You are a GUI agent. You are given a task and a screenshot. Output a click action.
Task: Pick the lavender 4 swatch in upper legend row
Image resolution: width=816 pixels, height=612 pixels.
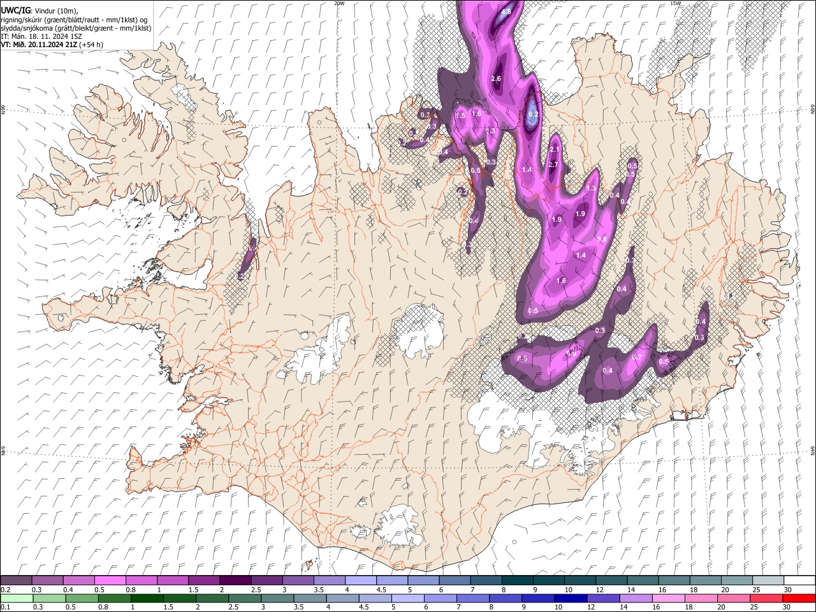coord(360,580)
